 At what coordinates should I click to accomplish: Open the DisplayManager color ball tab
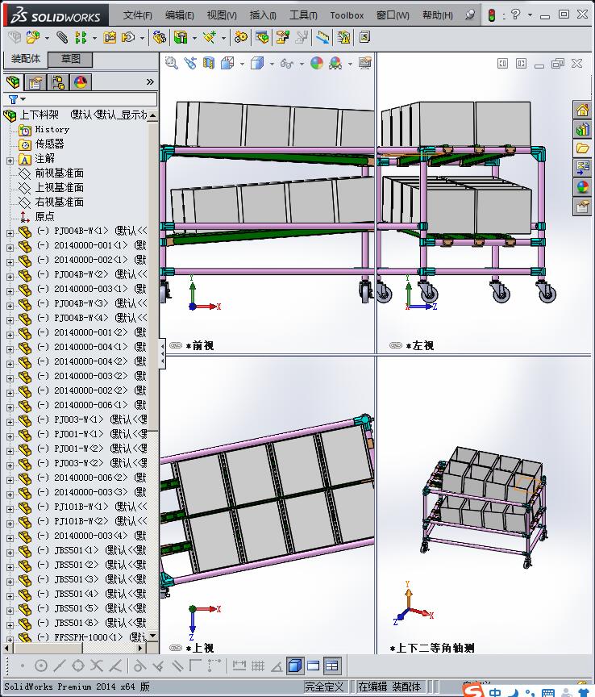(81, 82)
